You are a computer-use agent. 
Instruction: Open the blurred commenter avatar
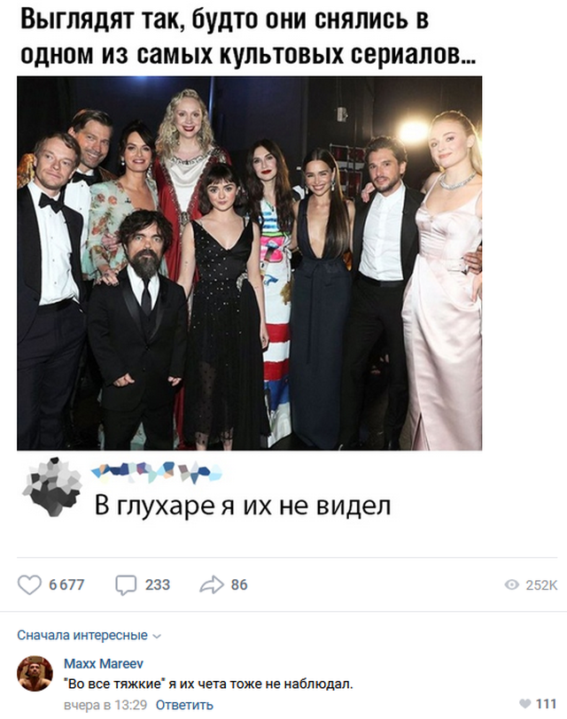tap(51, 486)
